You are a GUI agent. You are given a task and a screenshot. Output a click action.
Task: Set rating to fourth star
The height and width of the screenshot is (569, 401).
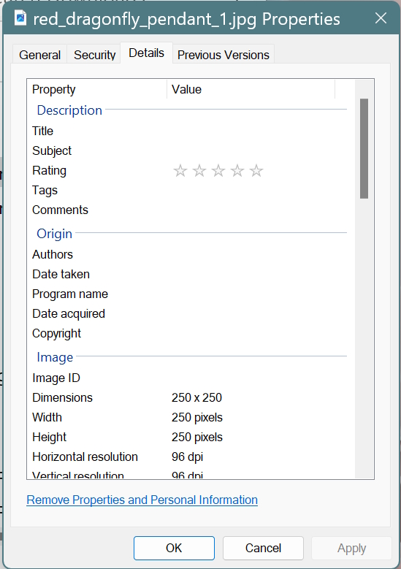[x=237, y=171]
